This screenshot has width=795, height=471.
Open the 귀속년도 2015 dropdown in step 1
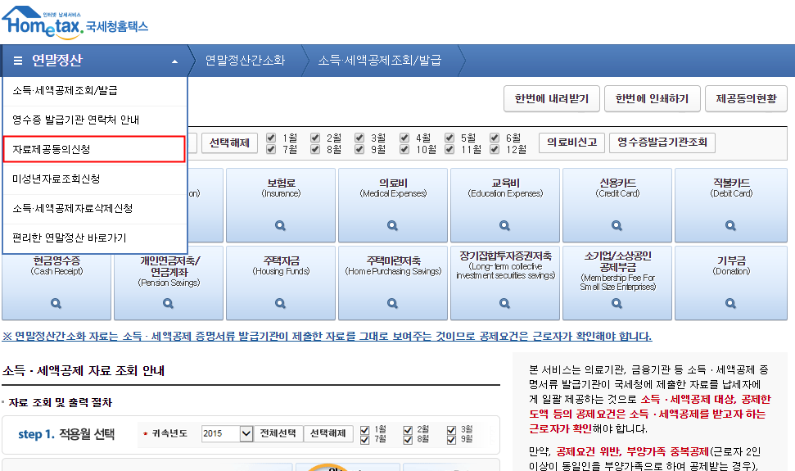point(227,433)
